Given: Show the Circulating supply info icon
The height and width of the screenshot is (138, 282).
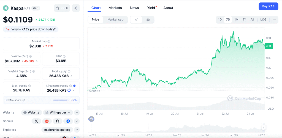Looking at the screenshot, I should click(x=70, y=86).
